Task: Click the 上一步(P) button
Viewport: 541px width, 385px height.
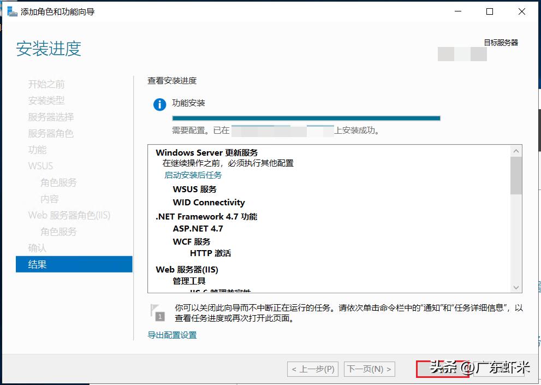Action: click(312, 369)
